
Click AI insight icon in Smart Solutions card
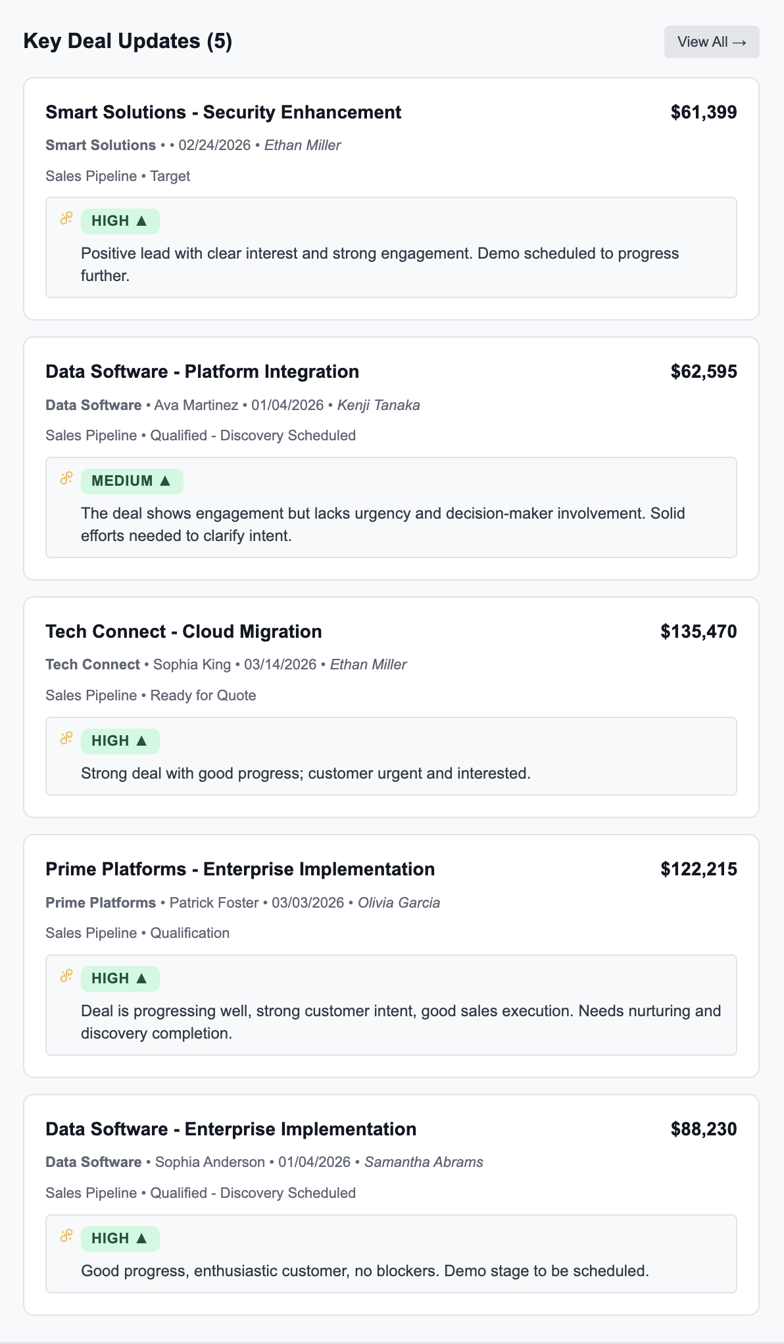(x=66, y=219)
